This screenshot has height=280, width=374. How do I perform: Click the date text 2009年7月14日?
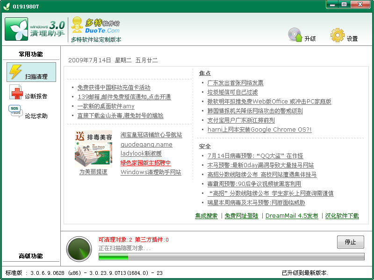point(89,60)
